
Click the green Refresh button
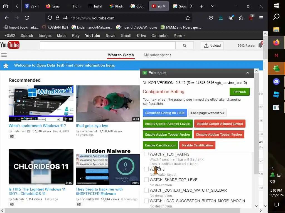[239, 92]
